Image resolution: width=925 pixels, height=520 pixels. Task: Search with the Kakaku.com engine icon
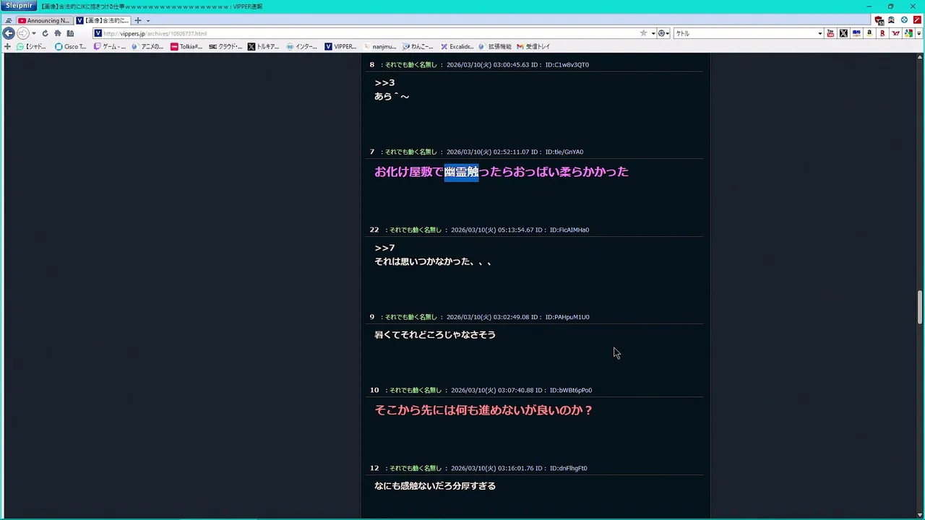click(x=856, y=33)
